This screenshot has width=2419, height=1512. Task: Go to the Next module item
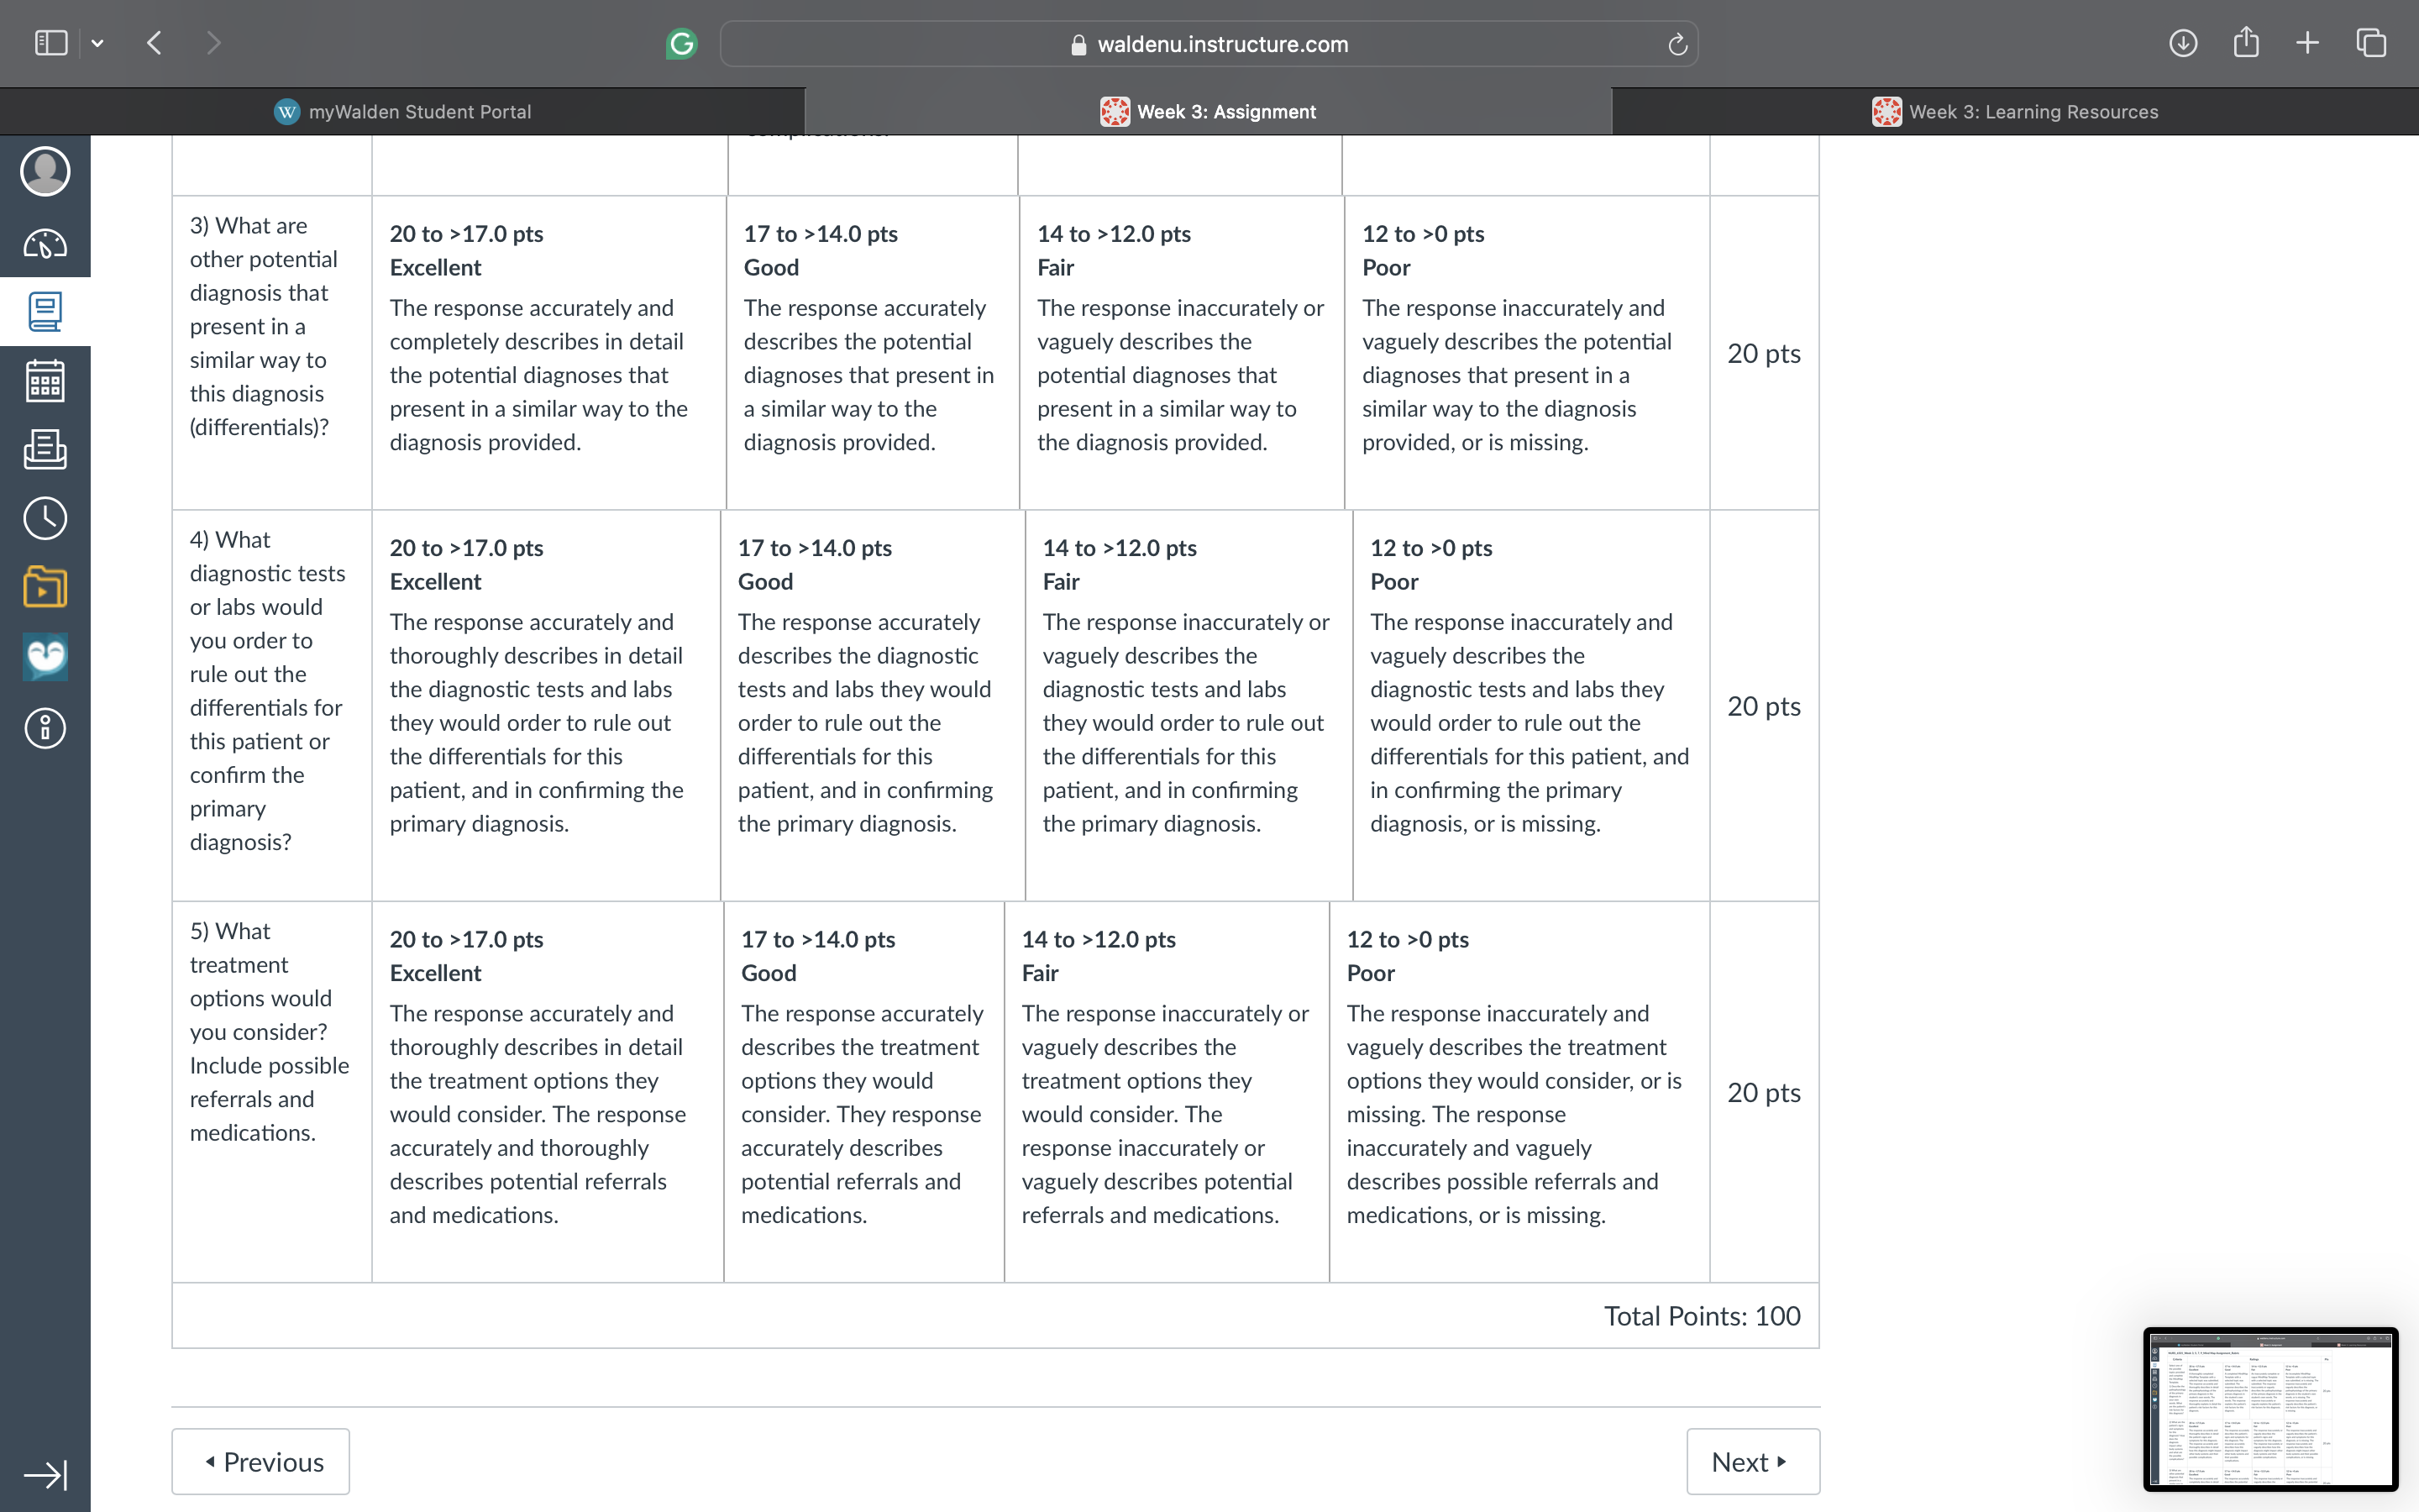point(1753,1461)
